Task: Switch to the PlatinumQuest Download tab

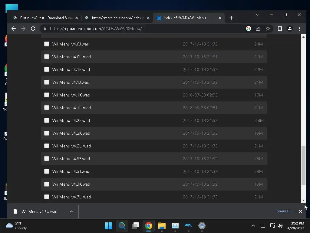Action: coord(46,18)
